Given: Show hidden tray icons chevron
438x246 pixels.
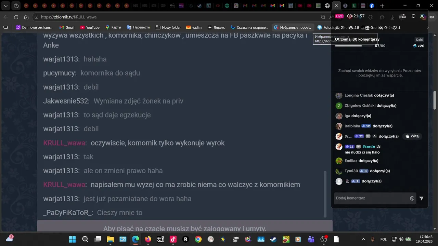Looking at the screenshot, I should pyautogui.click(x=363, y=239).
